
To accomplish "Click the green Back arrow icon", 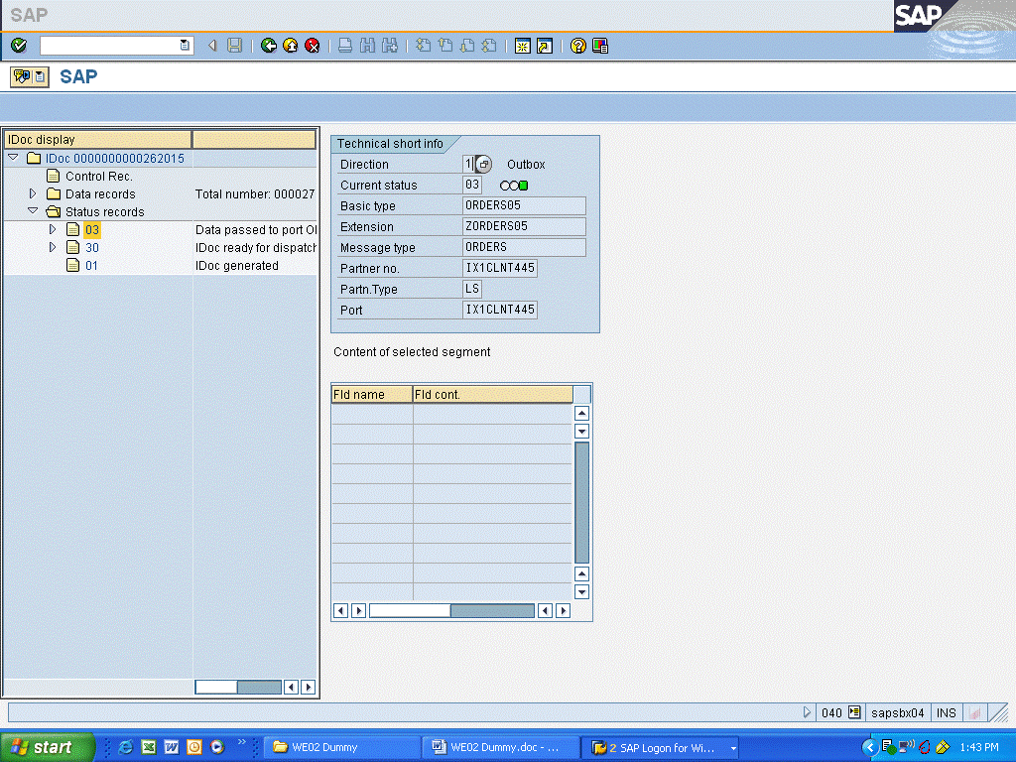I will point(268,46).
